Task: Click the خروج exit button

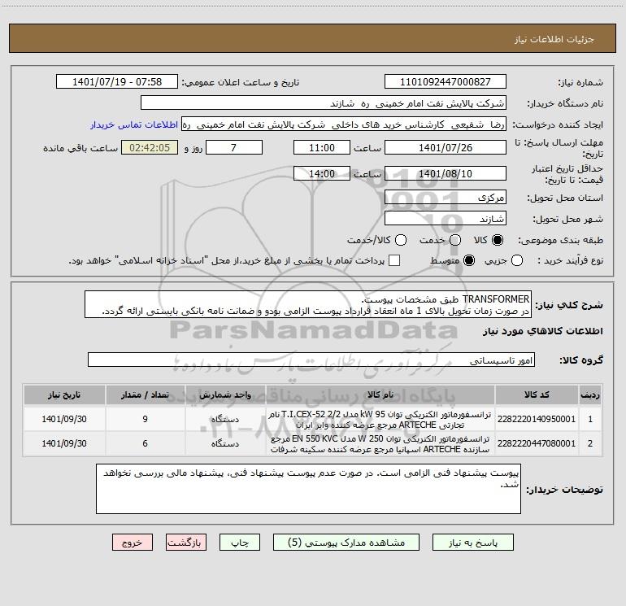Action: (133, 542)
